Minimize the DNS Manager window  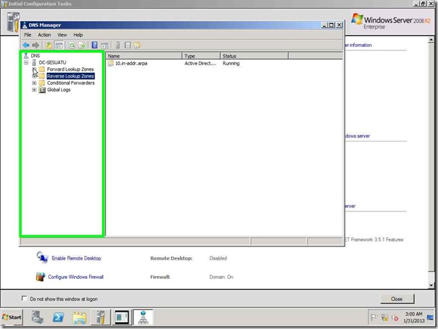click(x=324, y=25)
